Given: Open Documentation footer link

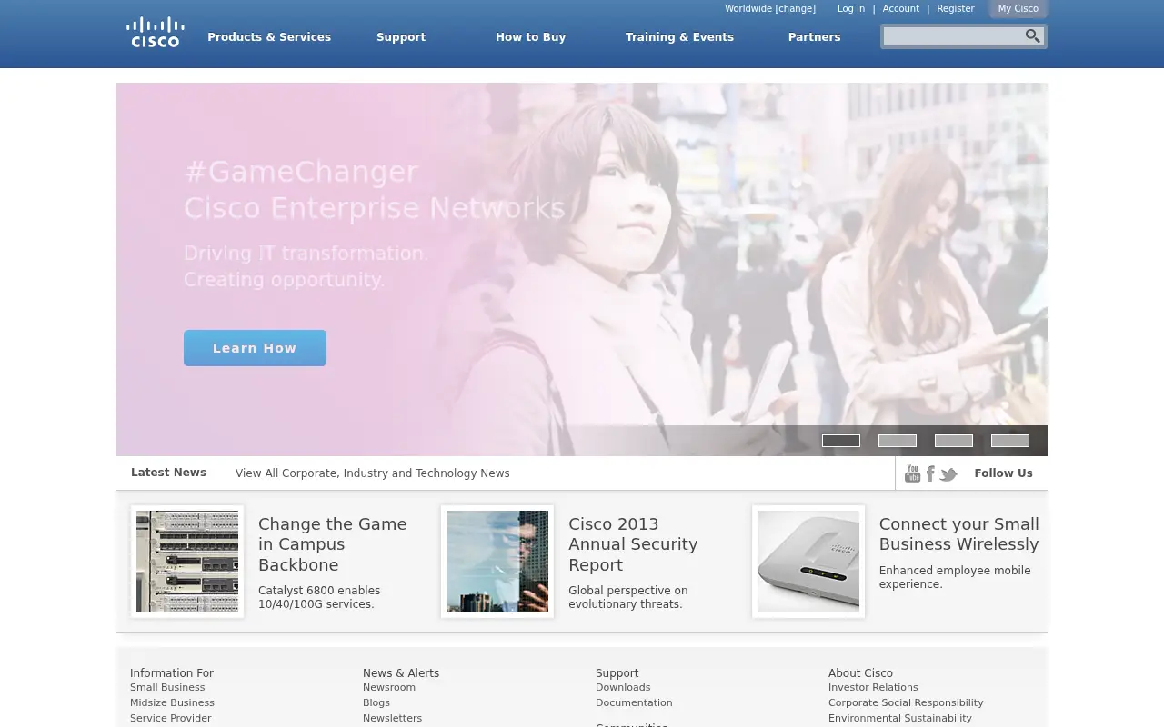Looking at the screenshot, I should [x=634, y=703].
